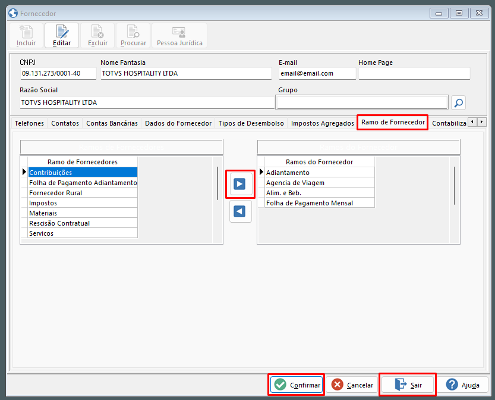Select Contribuições row in left list
The height and width of the screenshot is (400, 495).
click(83, 173)
